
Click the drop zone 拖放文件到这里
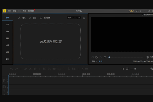coord(50,42)
